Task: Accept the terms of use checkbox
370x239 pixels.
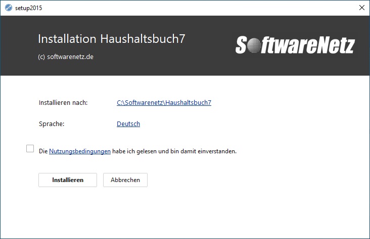Action: 30,149
